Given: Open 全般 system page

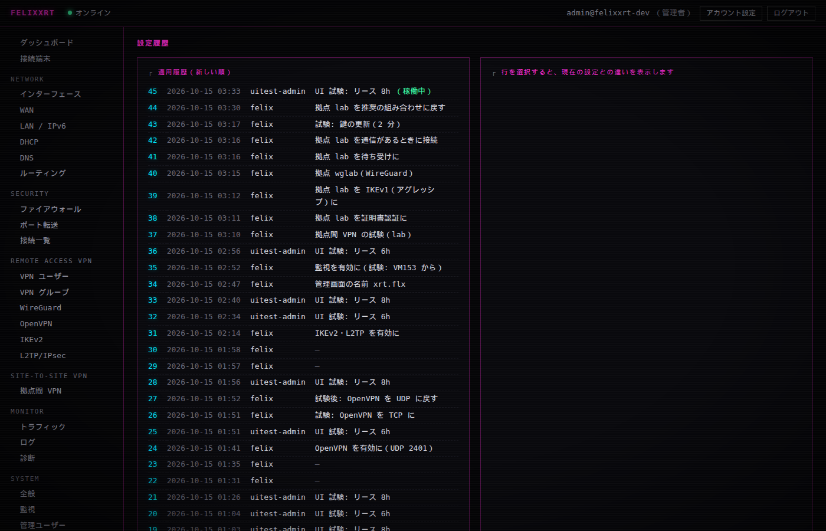Looking at the screenshot, I should click(x=28, y=494).
